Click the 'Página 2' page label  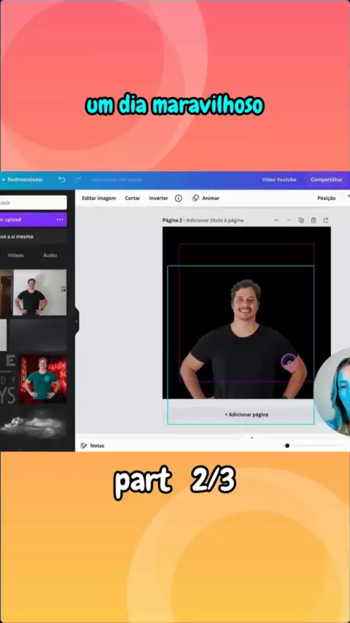tap(172, 220)
